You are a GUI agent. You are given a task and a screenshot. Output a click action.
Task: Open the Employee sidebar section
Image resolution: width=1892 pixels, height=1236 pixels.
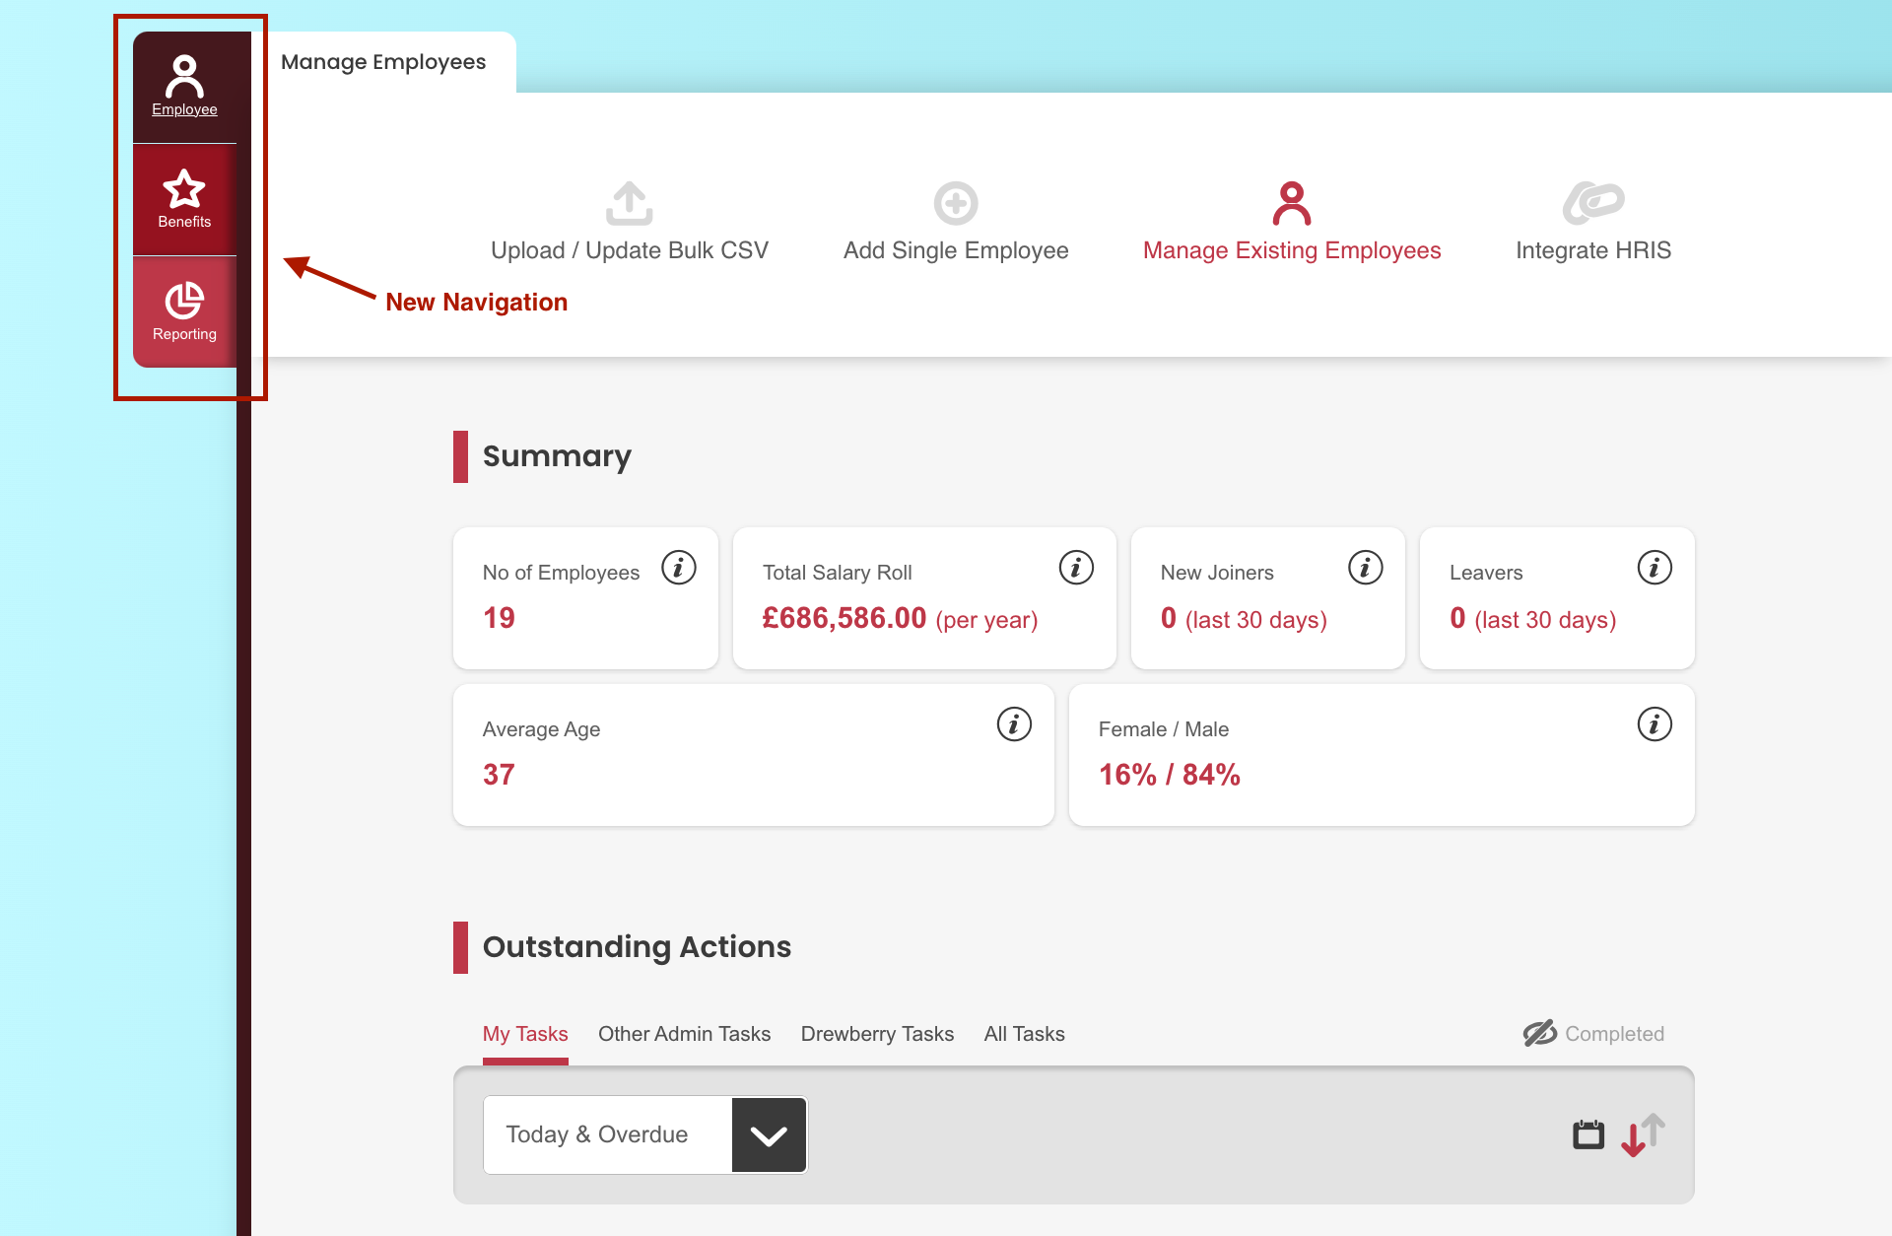[184, 87]
